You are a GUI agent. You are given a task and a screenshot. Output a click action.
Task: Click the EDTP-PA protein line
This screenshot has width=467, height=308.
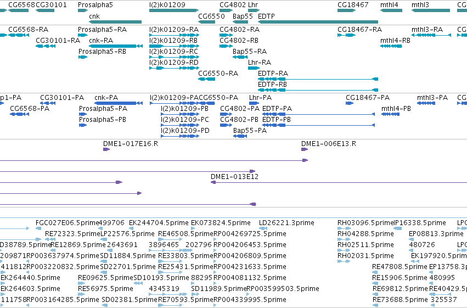[x=318, y=114]
